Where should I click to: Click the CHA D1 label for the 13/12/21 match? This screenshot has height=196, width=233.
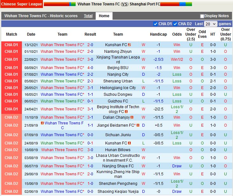(x=11, y=45)
